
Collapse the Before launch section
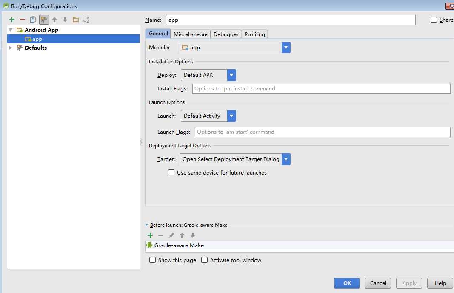coord(146,225)
